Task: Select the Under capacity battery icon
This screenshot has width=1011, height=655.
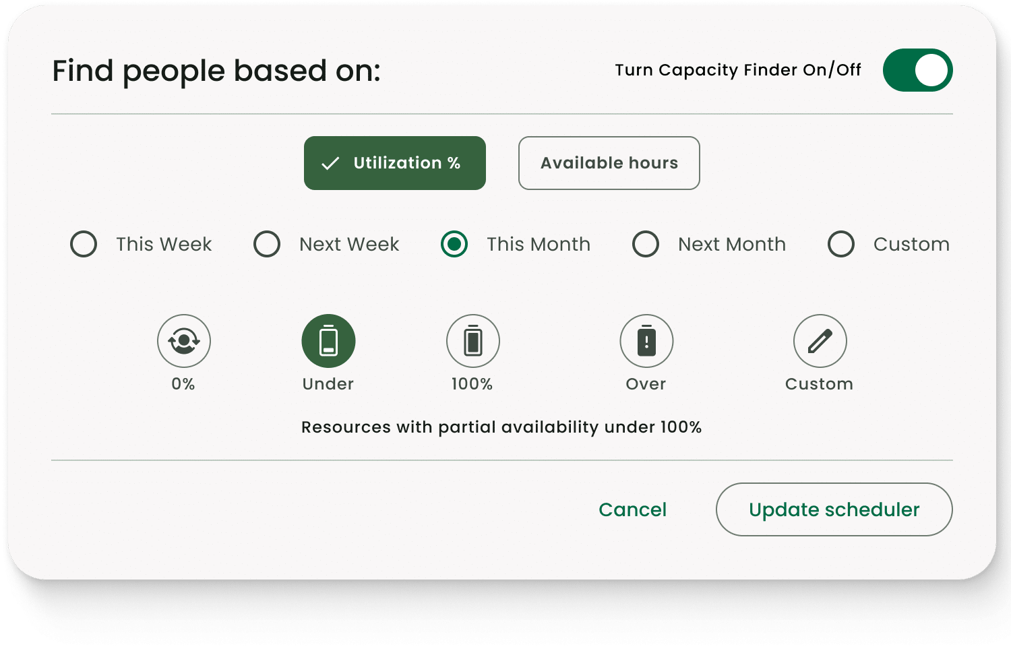Action: click(x=328, y=341)
